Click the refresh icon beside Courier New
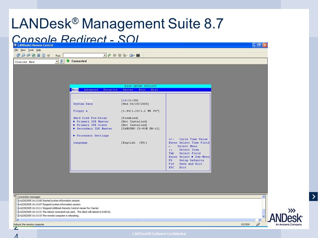 pyautogui.click(x=62, y=61)
